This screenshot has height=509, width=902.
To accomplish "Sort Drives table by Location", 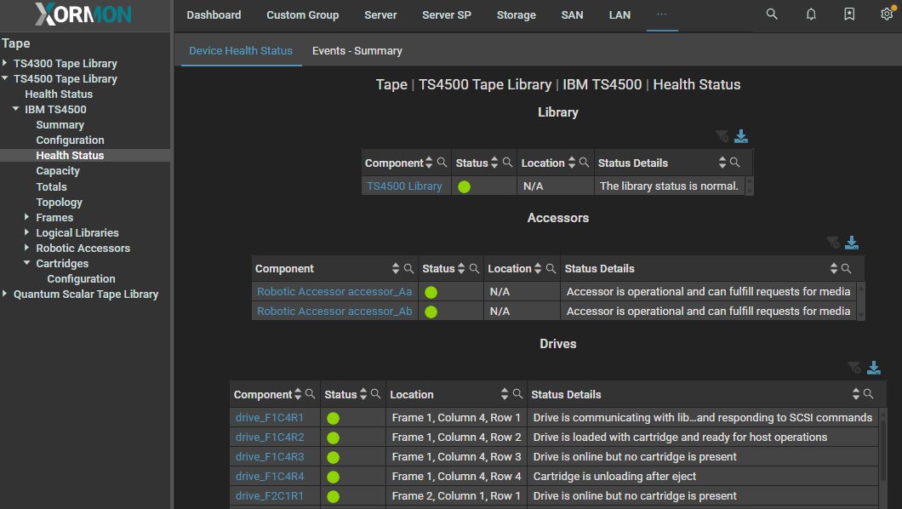I will tap(505, 394).
